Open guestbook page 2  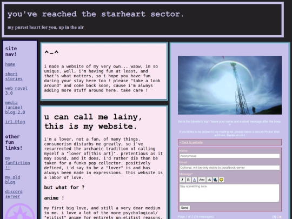click(277, 217)
